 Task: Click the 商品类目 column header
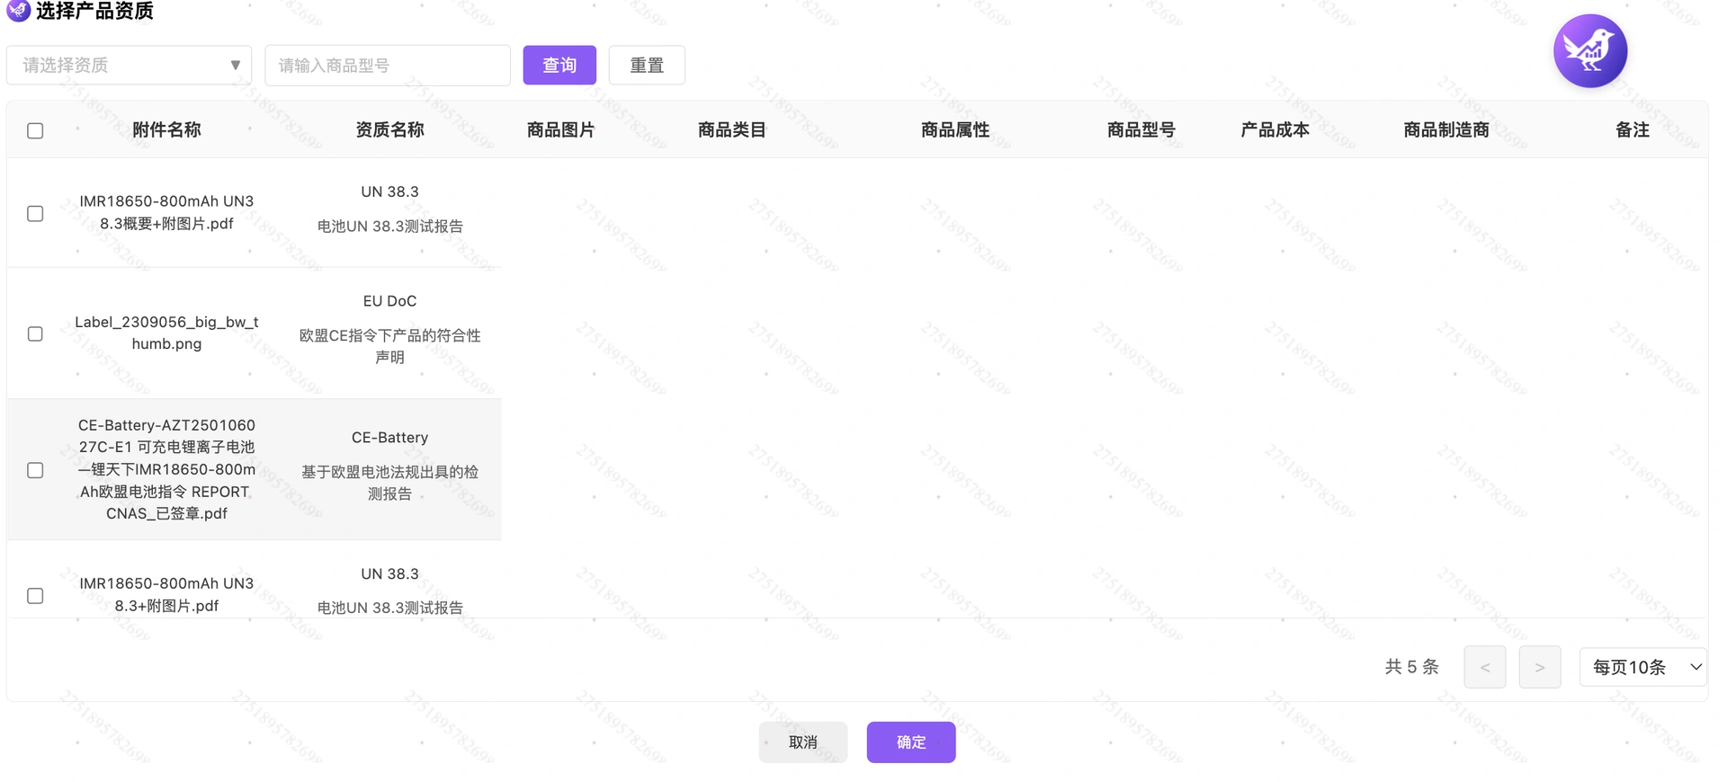coord(732,130)
